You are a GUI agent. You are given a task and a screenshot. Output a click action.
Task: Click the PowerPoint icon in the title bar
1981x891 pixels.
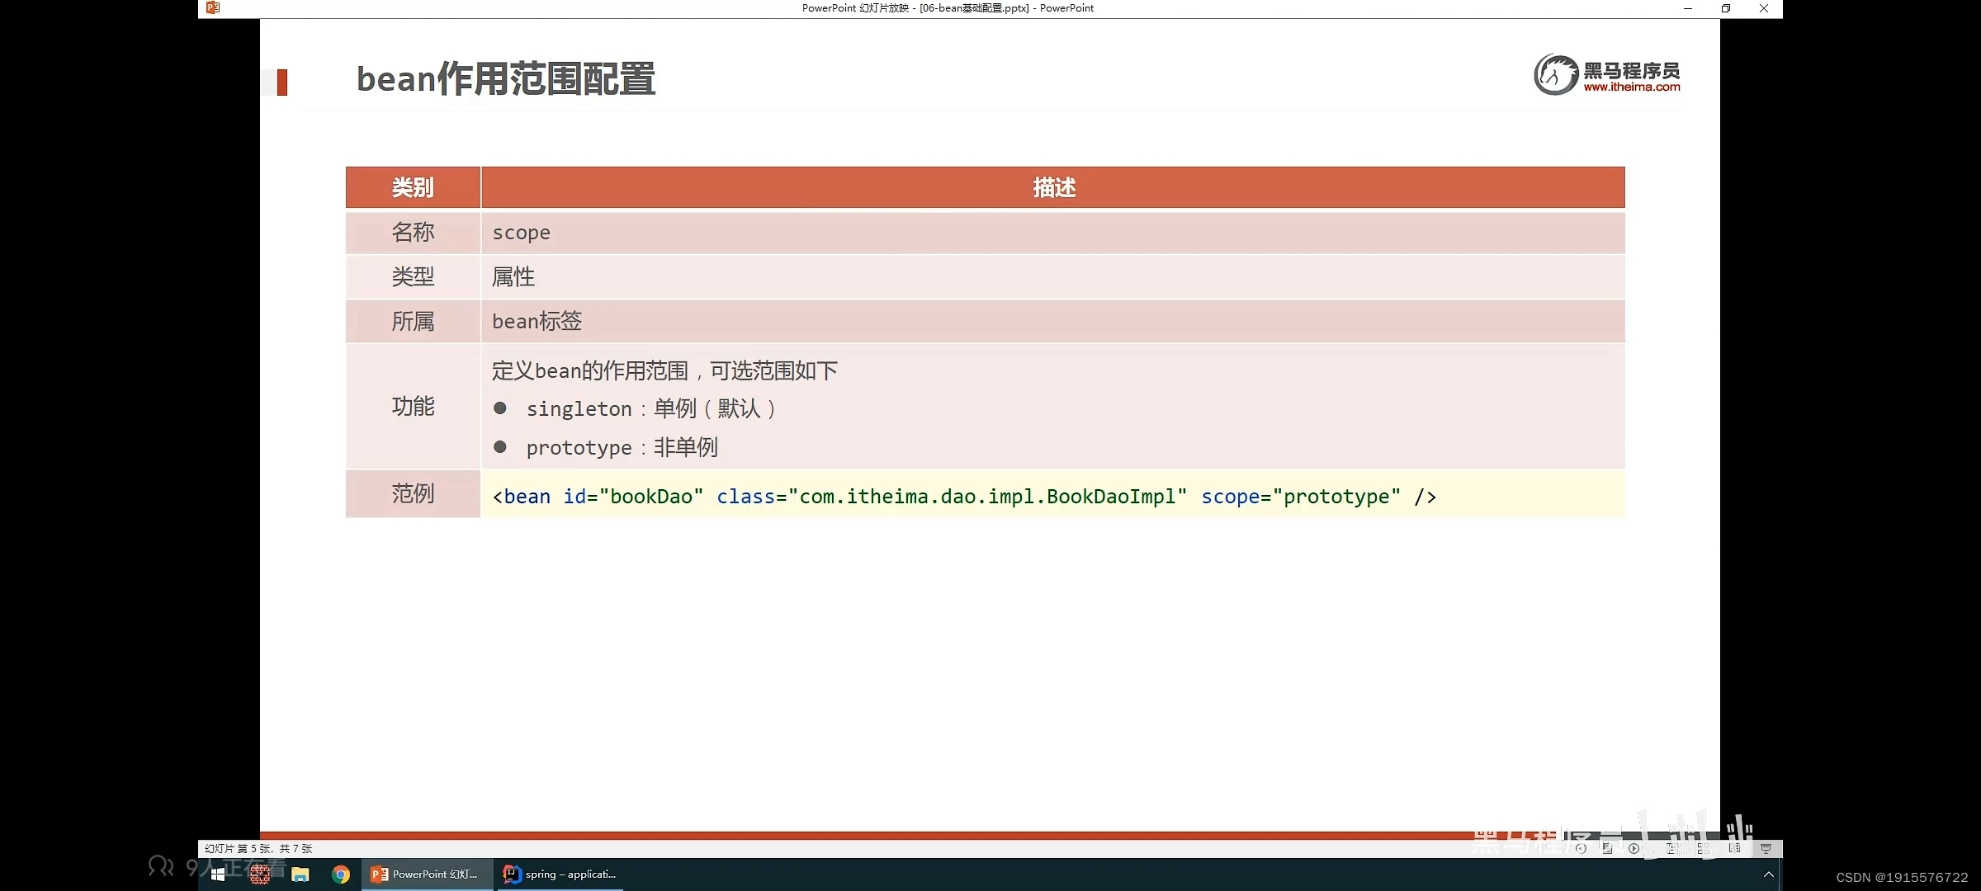click(x=213, y=8)
